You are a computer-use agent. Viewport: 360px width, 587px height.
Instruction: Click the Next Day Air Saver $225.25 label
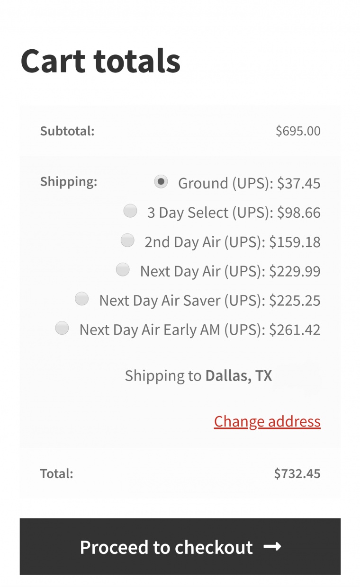coord(210,301)
